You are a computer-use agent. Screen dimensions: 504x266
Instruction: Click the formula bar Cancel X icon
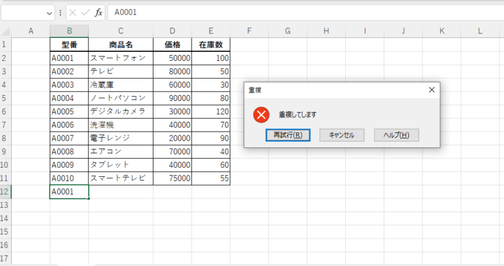pyautogui.click(x=73, y=12)
